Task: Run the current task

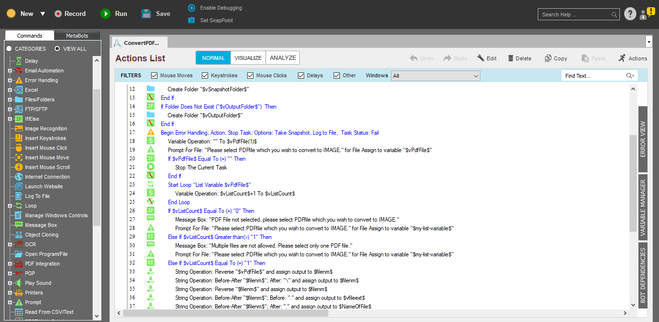Action: coord(105,14)
